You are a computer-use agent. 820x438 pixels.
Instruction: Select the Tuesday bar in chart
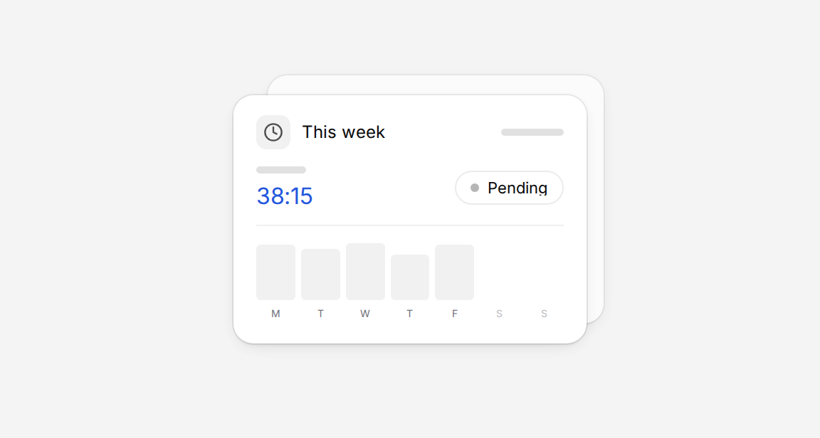(320, 274)
